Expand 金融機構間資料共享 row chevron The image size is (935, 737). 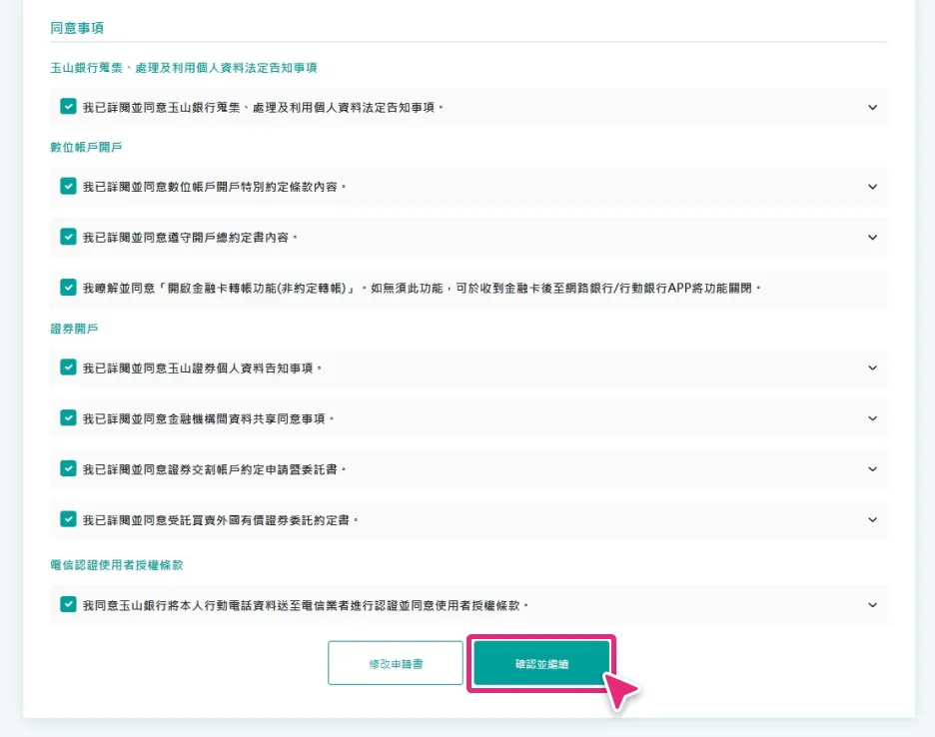coord(872,418)
